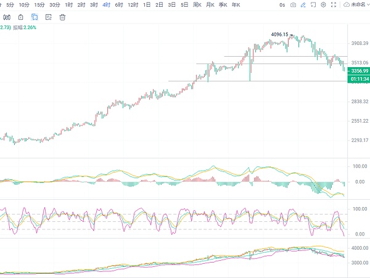Click the 4096.15 high price marker
Image resolution: width=370 pixels, height=278 pixels.
[279, 35]
